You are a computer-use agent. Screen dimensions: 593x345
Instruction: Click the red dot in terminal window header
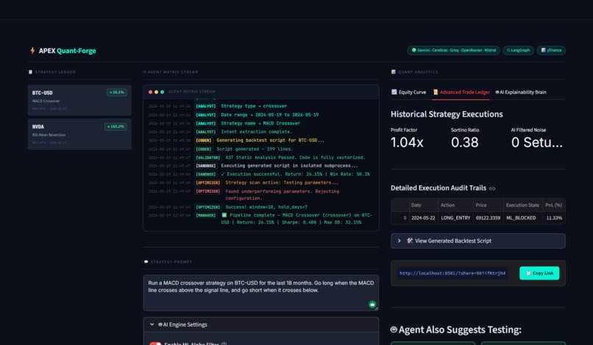[150, 92]
